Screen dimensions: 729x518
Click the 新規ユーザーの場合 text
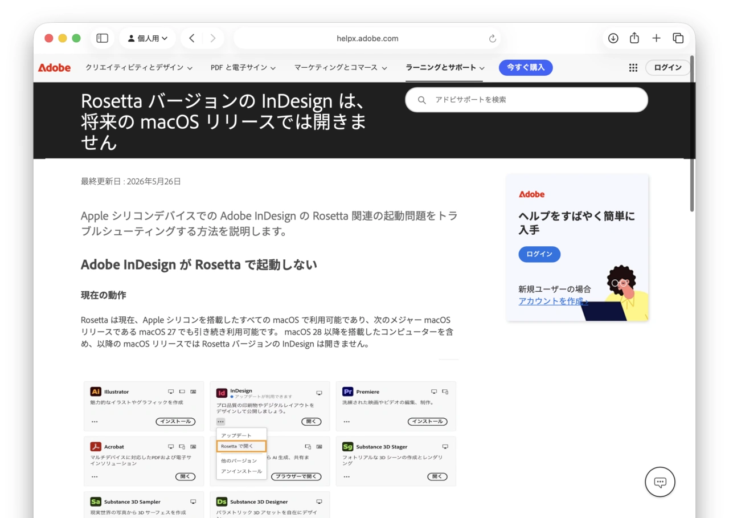click(x=555, y=289)
